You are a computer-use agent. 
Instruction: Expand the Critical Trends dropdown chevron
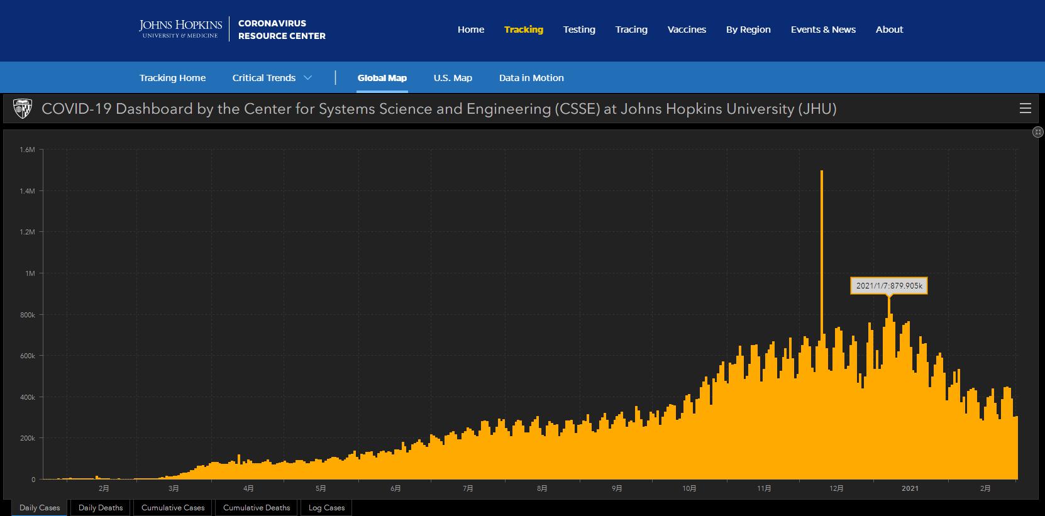tap(307, 78)
